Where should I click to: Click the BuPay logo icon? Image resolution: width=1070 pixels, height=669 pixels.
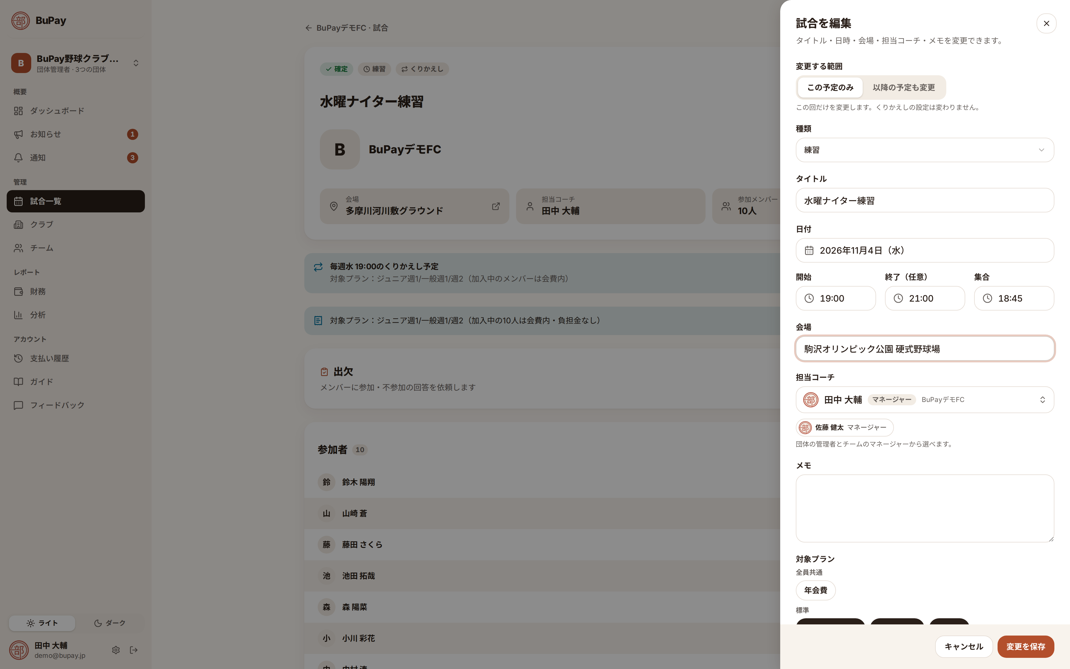[20, 21]
